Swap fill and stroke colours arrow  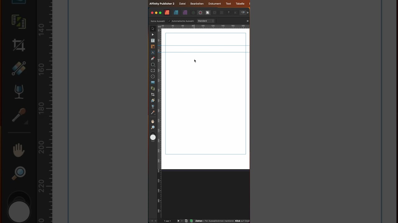point(153,141)
